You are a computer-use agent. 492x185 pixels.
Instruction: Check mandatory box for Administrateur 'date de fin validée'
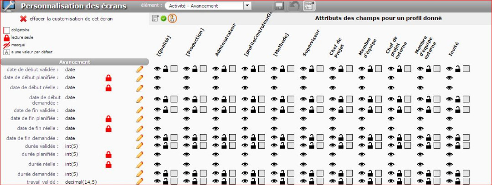(x=232, y=110)
